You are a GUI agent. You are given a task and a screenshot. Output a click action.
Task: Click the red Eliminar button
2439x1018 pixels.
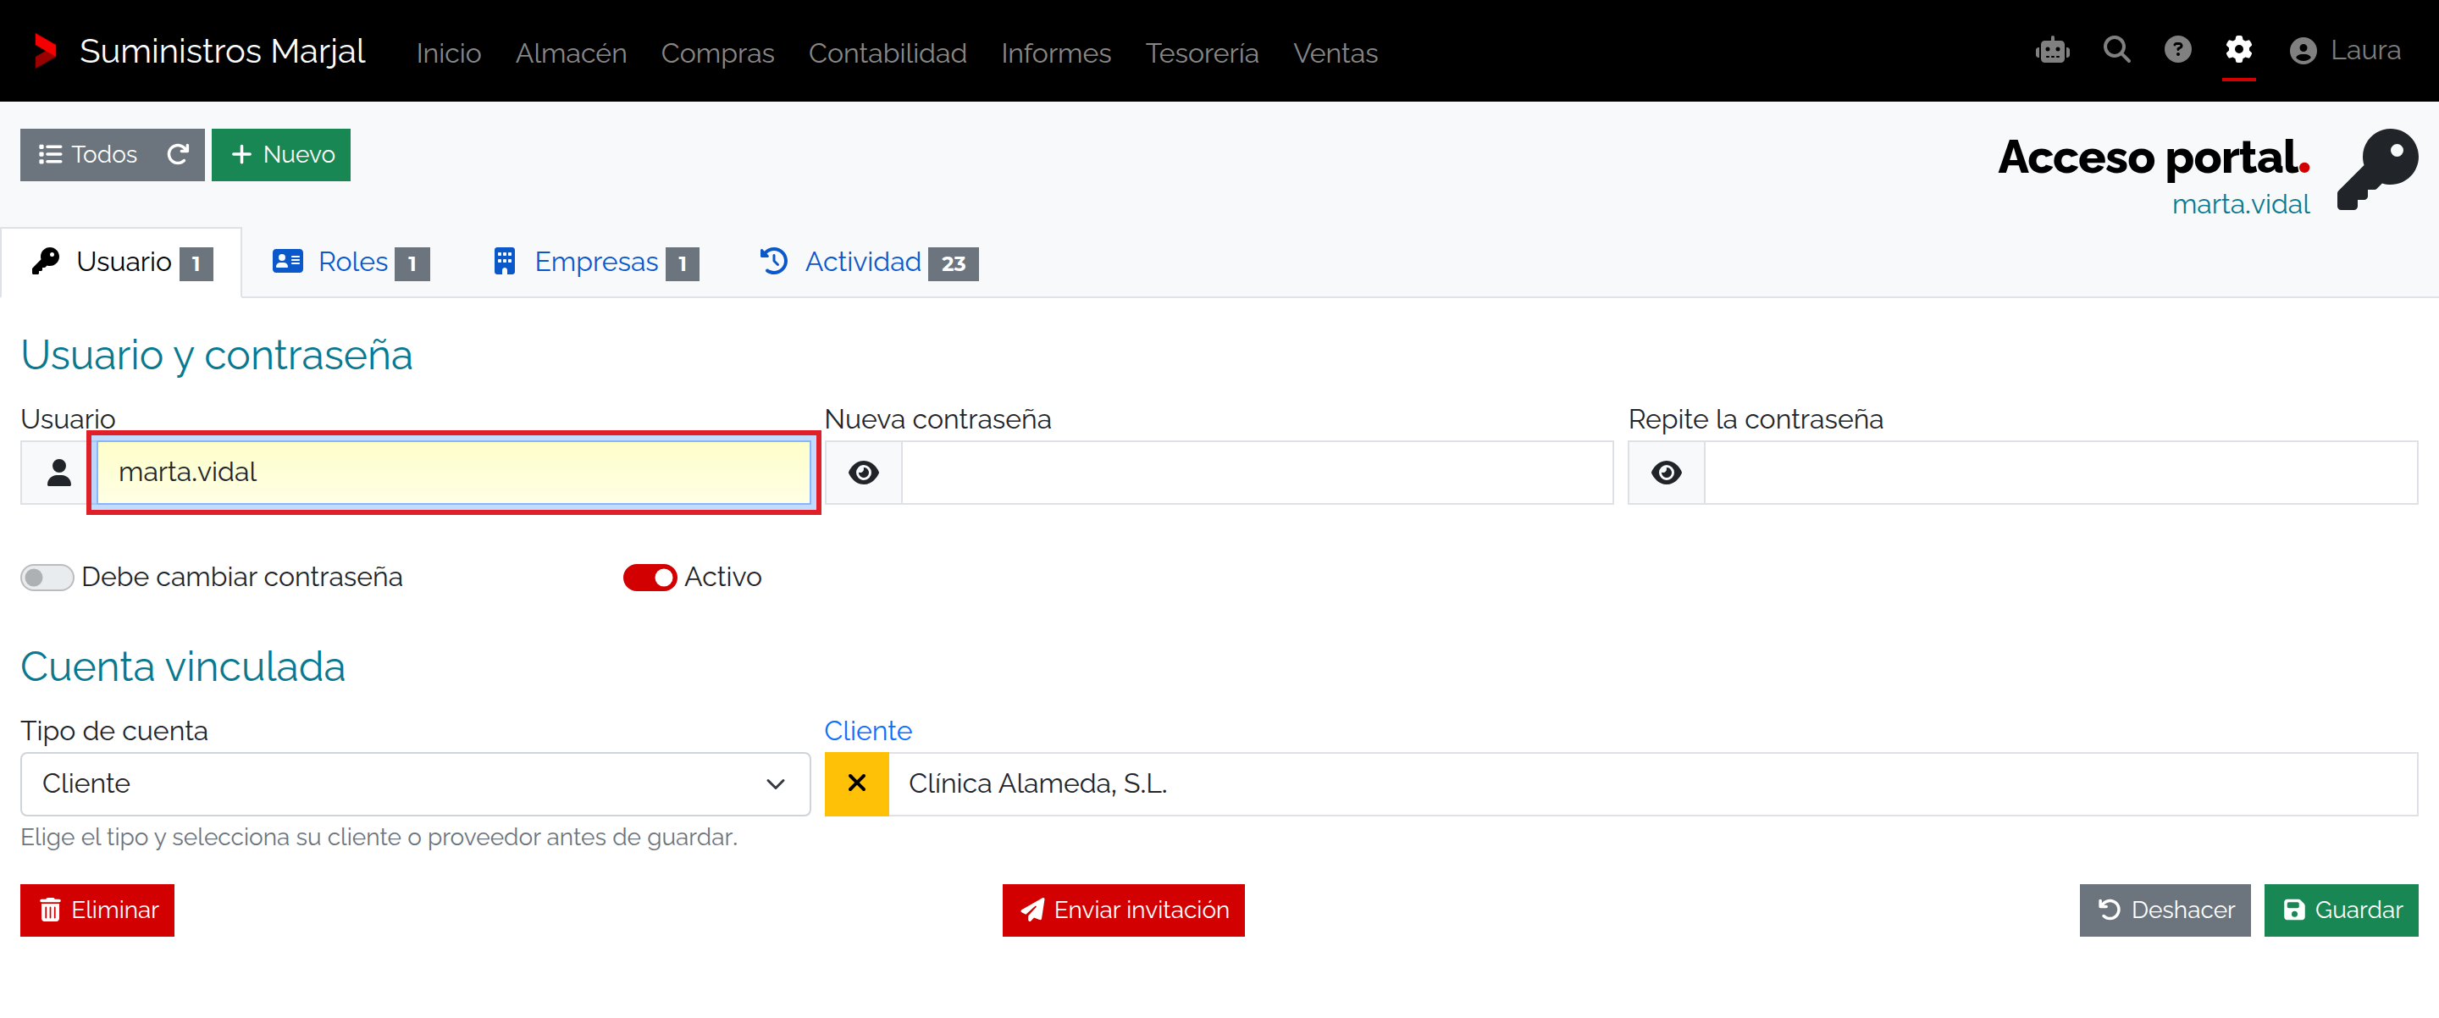click(x=97, y=910)
